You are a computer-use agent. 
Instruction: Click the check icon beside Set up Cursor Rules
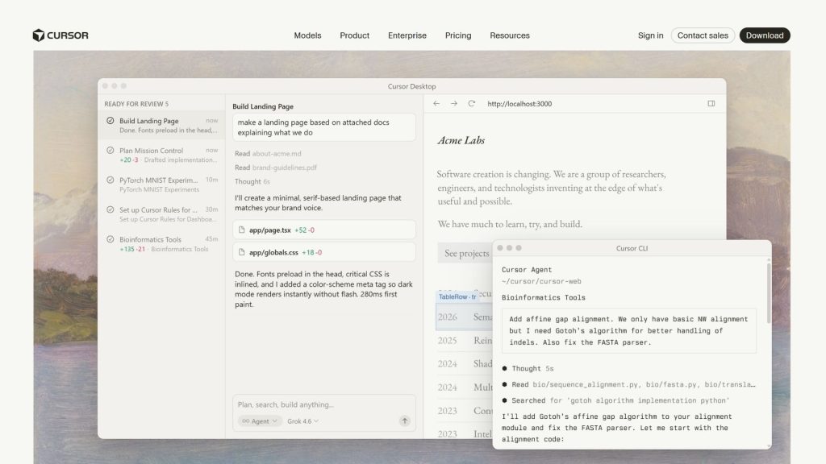pyautogui.click(x=110, y=209)
